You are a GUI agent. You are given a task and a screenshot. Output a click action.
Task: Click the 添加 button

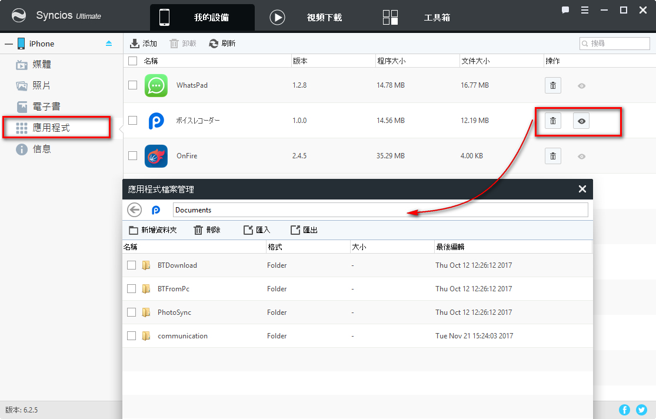tap(144, 44)
